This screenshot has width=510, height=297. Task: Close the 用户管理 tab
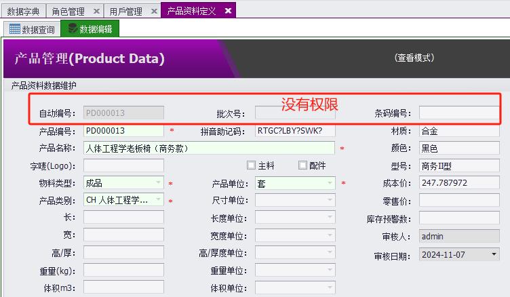point(153,12)
